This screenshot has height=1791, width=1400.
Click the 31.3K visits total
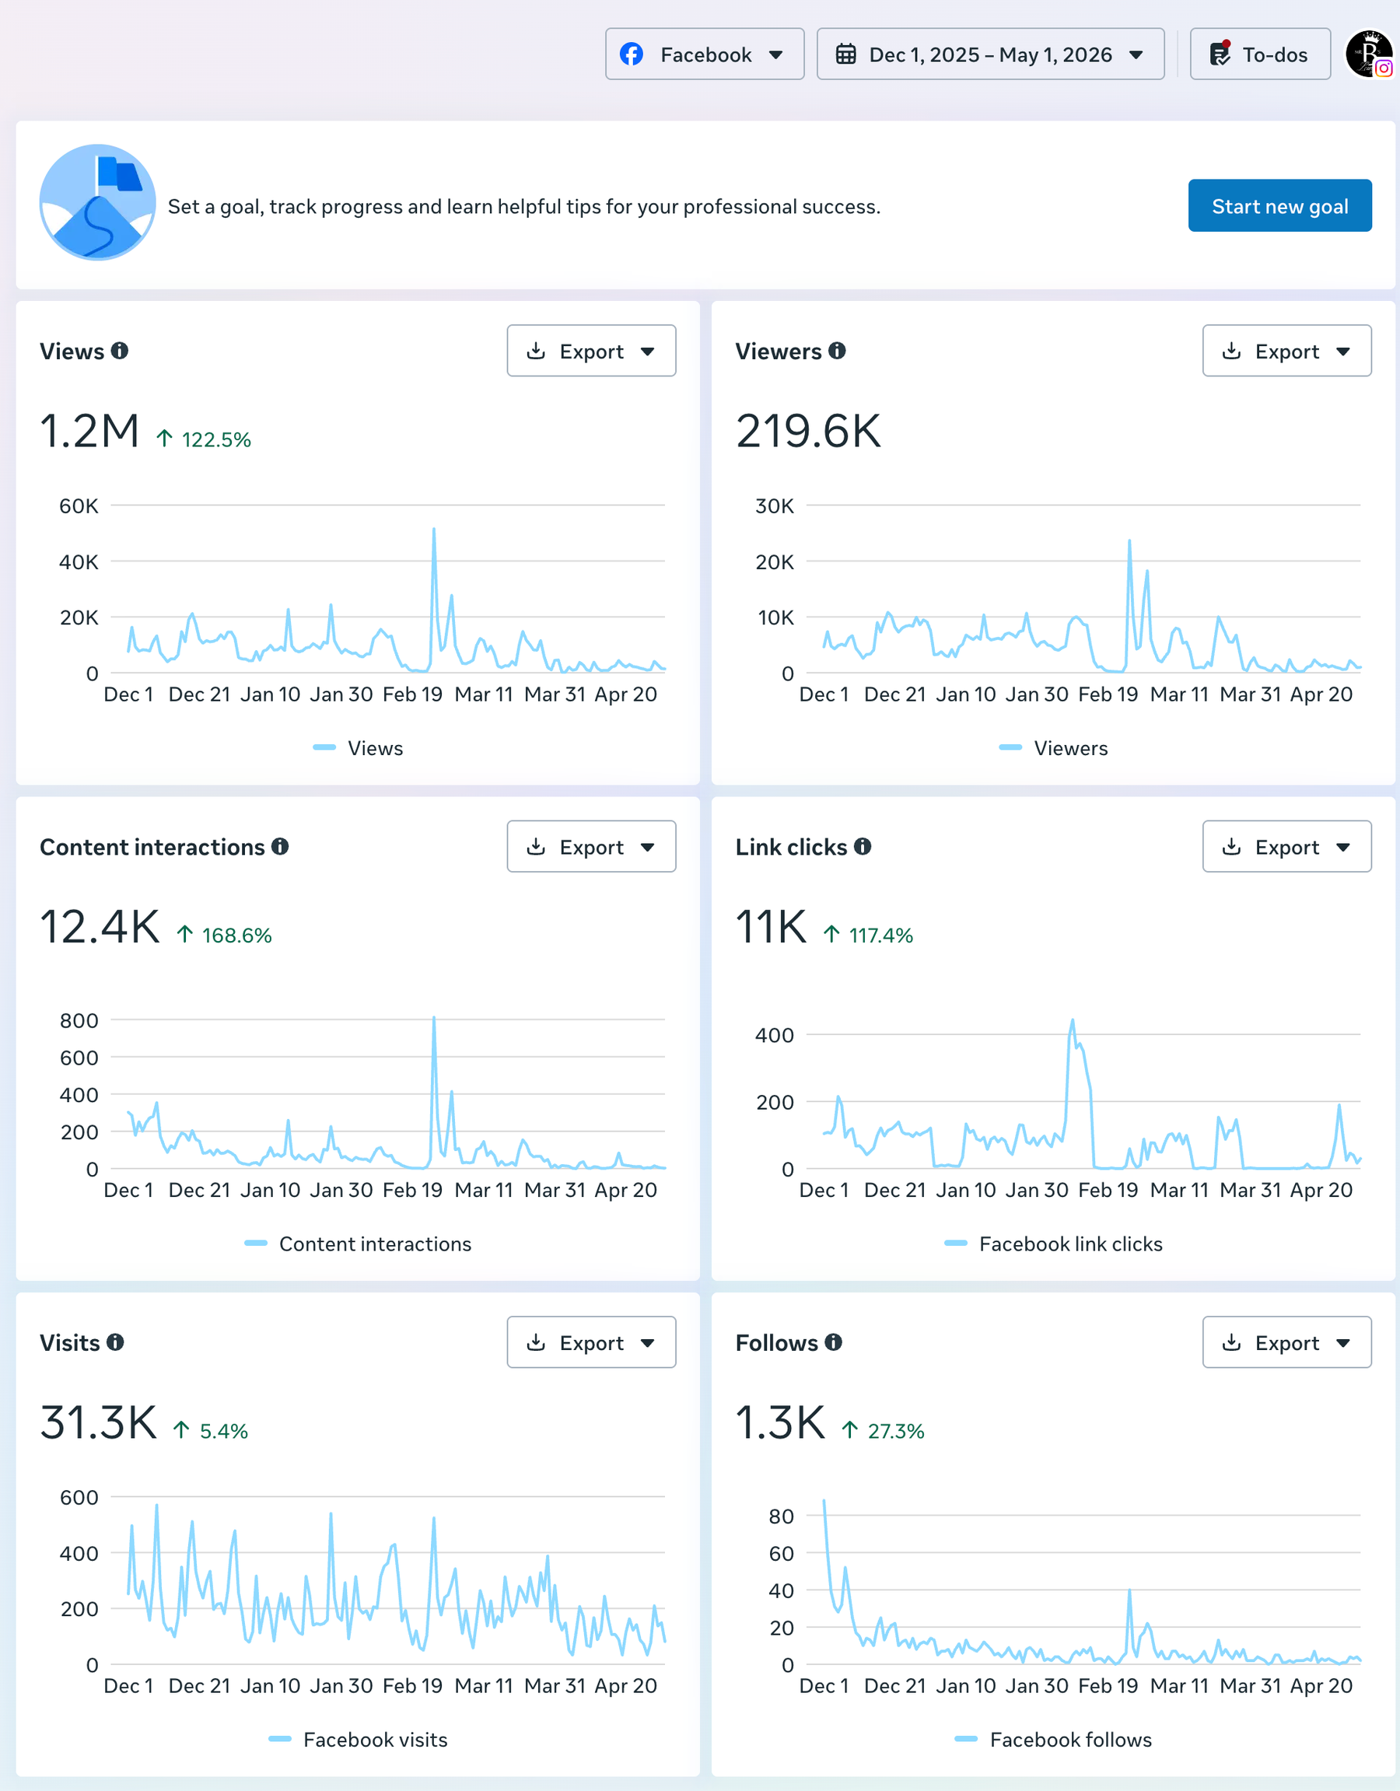click(99, 1423)
